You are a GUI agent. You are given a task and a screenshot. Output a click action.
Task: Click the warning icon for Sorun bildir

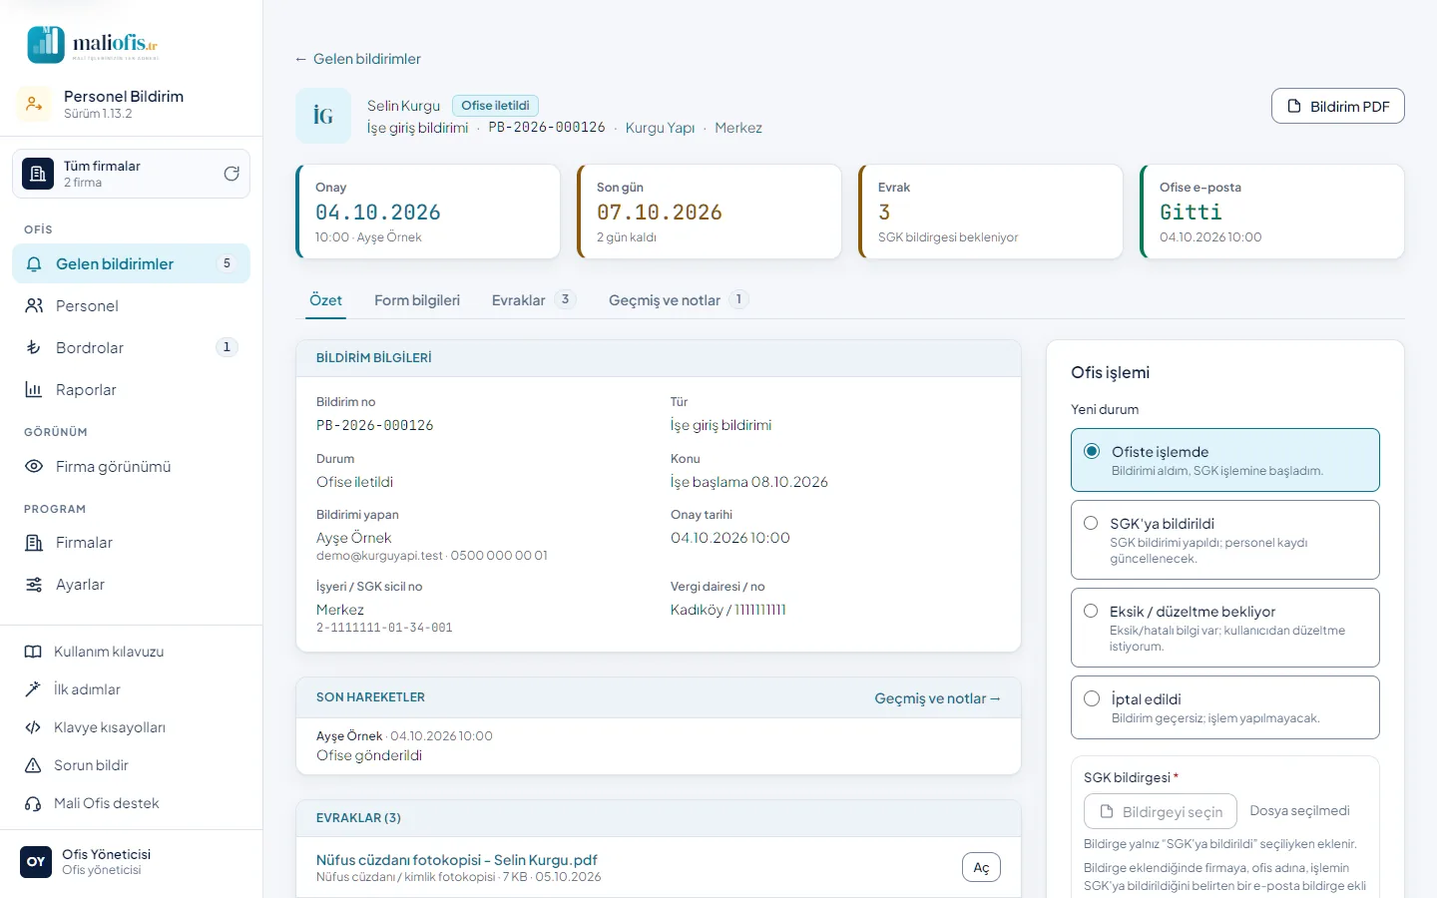tap(33, 765)
